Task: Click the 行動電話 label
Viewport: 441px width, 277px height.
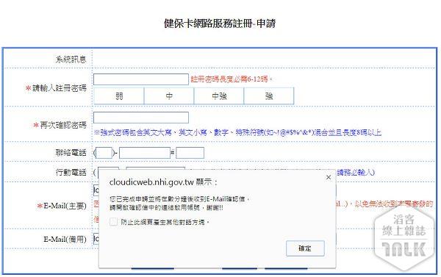Action: (71, 172)
